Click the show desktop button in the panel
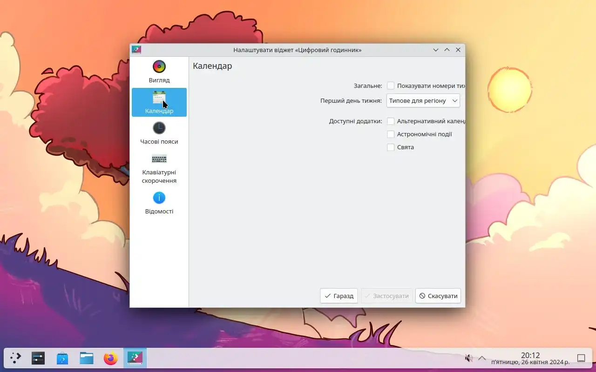The height and width of the screenshot is (372, 596). 581,358
